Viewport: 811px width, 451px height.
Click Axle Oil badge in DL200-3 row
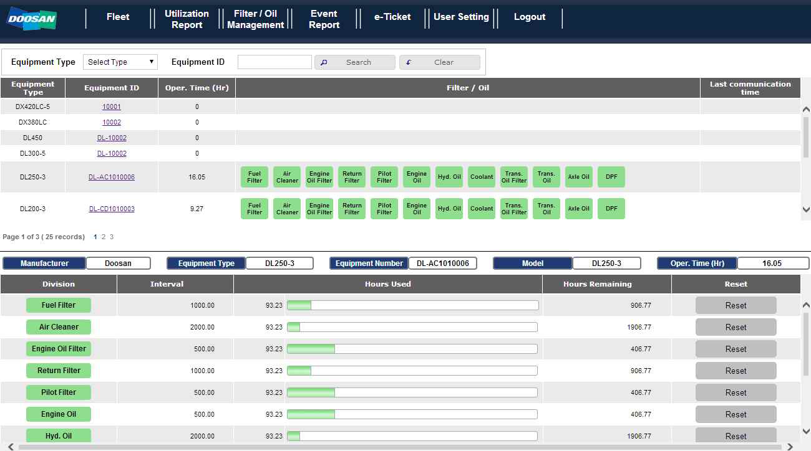(x=578, y=209)
